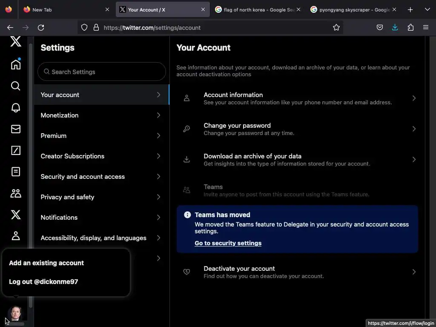This screenshot has width=436, height=327.
Task: Open Notifications settings item
Action: click(101, 218)
